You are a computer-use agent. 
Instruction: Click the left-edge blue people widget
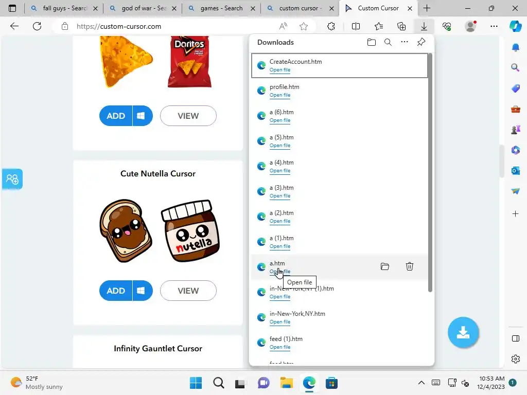[x=12, y=179]
